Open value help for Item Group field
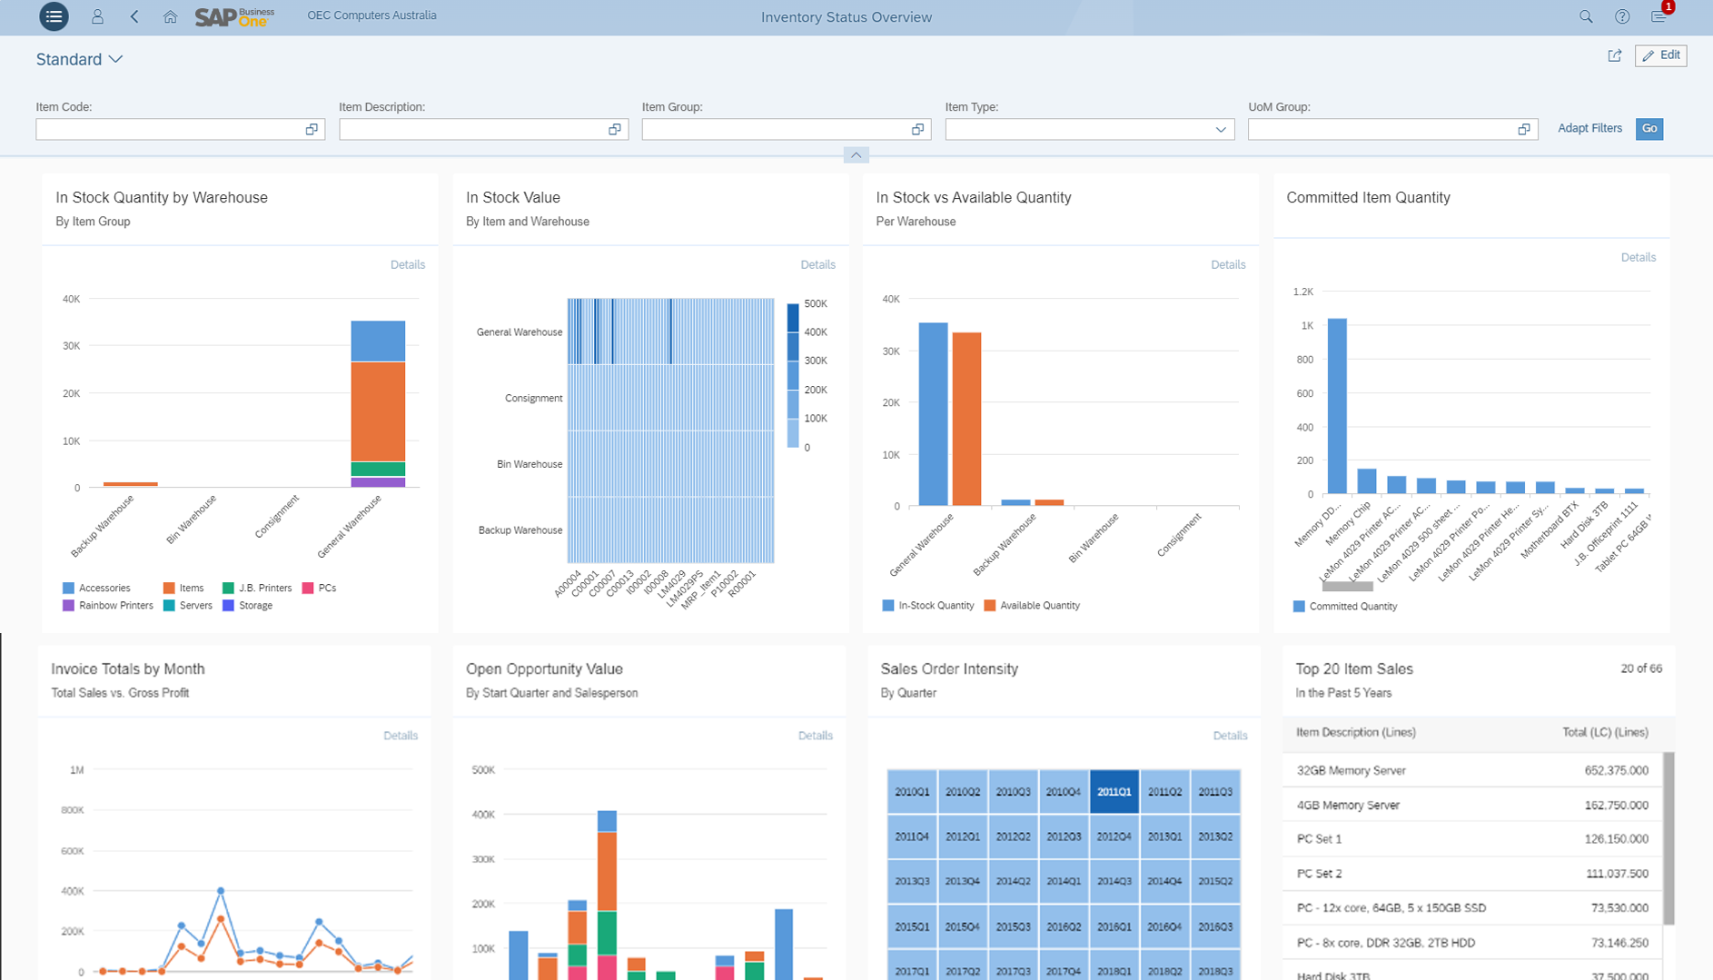 (x=917, y=129)
